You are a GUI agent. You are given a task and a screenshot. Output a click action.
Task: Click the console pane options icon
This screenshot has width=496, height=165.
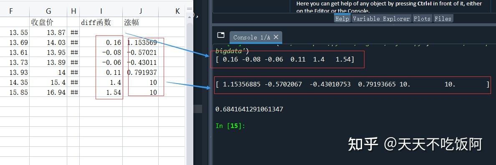pos(221,35)
